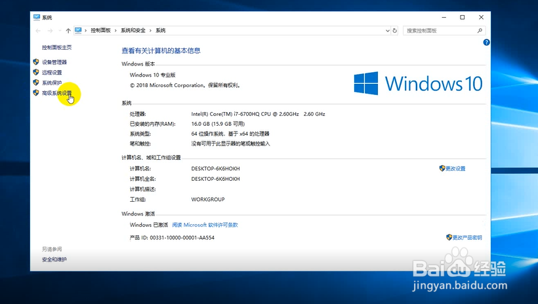Refresh the System page
Screen dimensions: 538x304
pyautogui.click(x=394, y=31)
